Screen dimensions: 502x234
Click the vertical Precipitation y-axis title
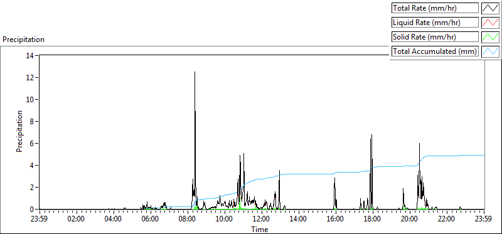coord(19,131)
